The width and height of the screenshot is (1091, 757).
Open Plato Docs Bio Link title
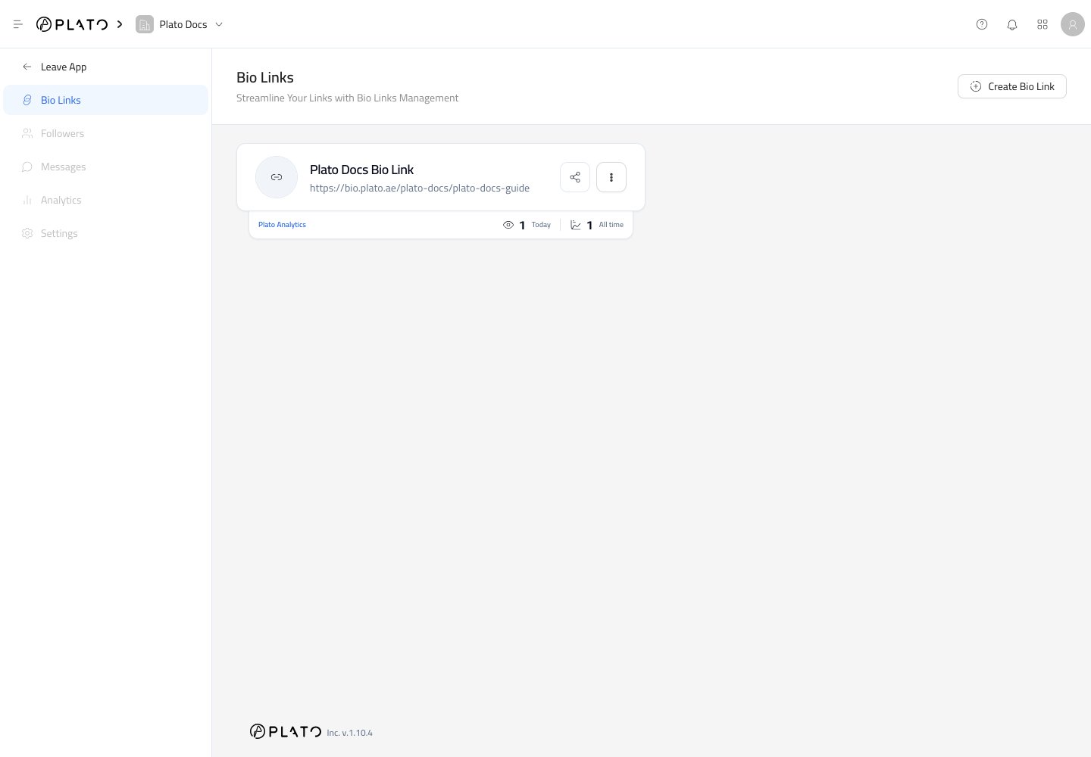point(361,170)
